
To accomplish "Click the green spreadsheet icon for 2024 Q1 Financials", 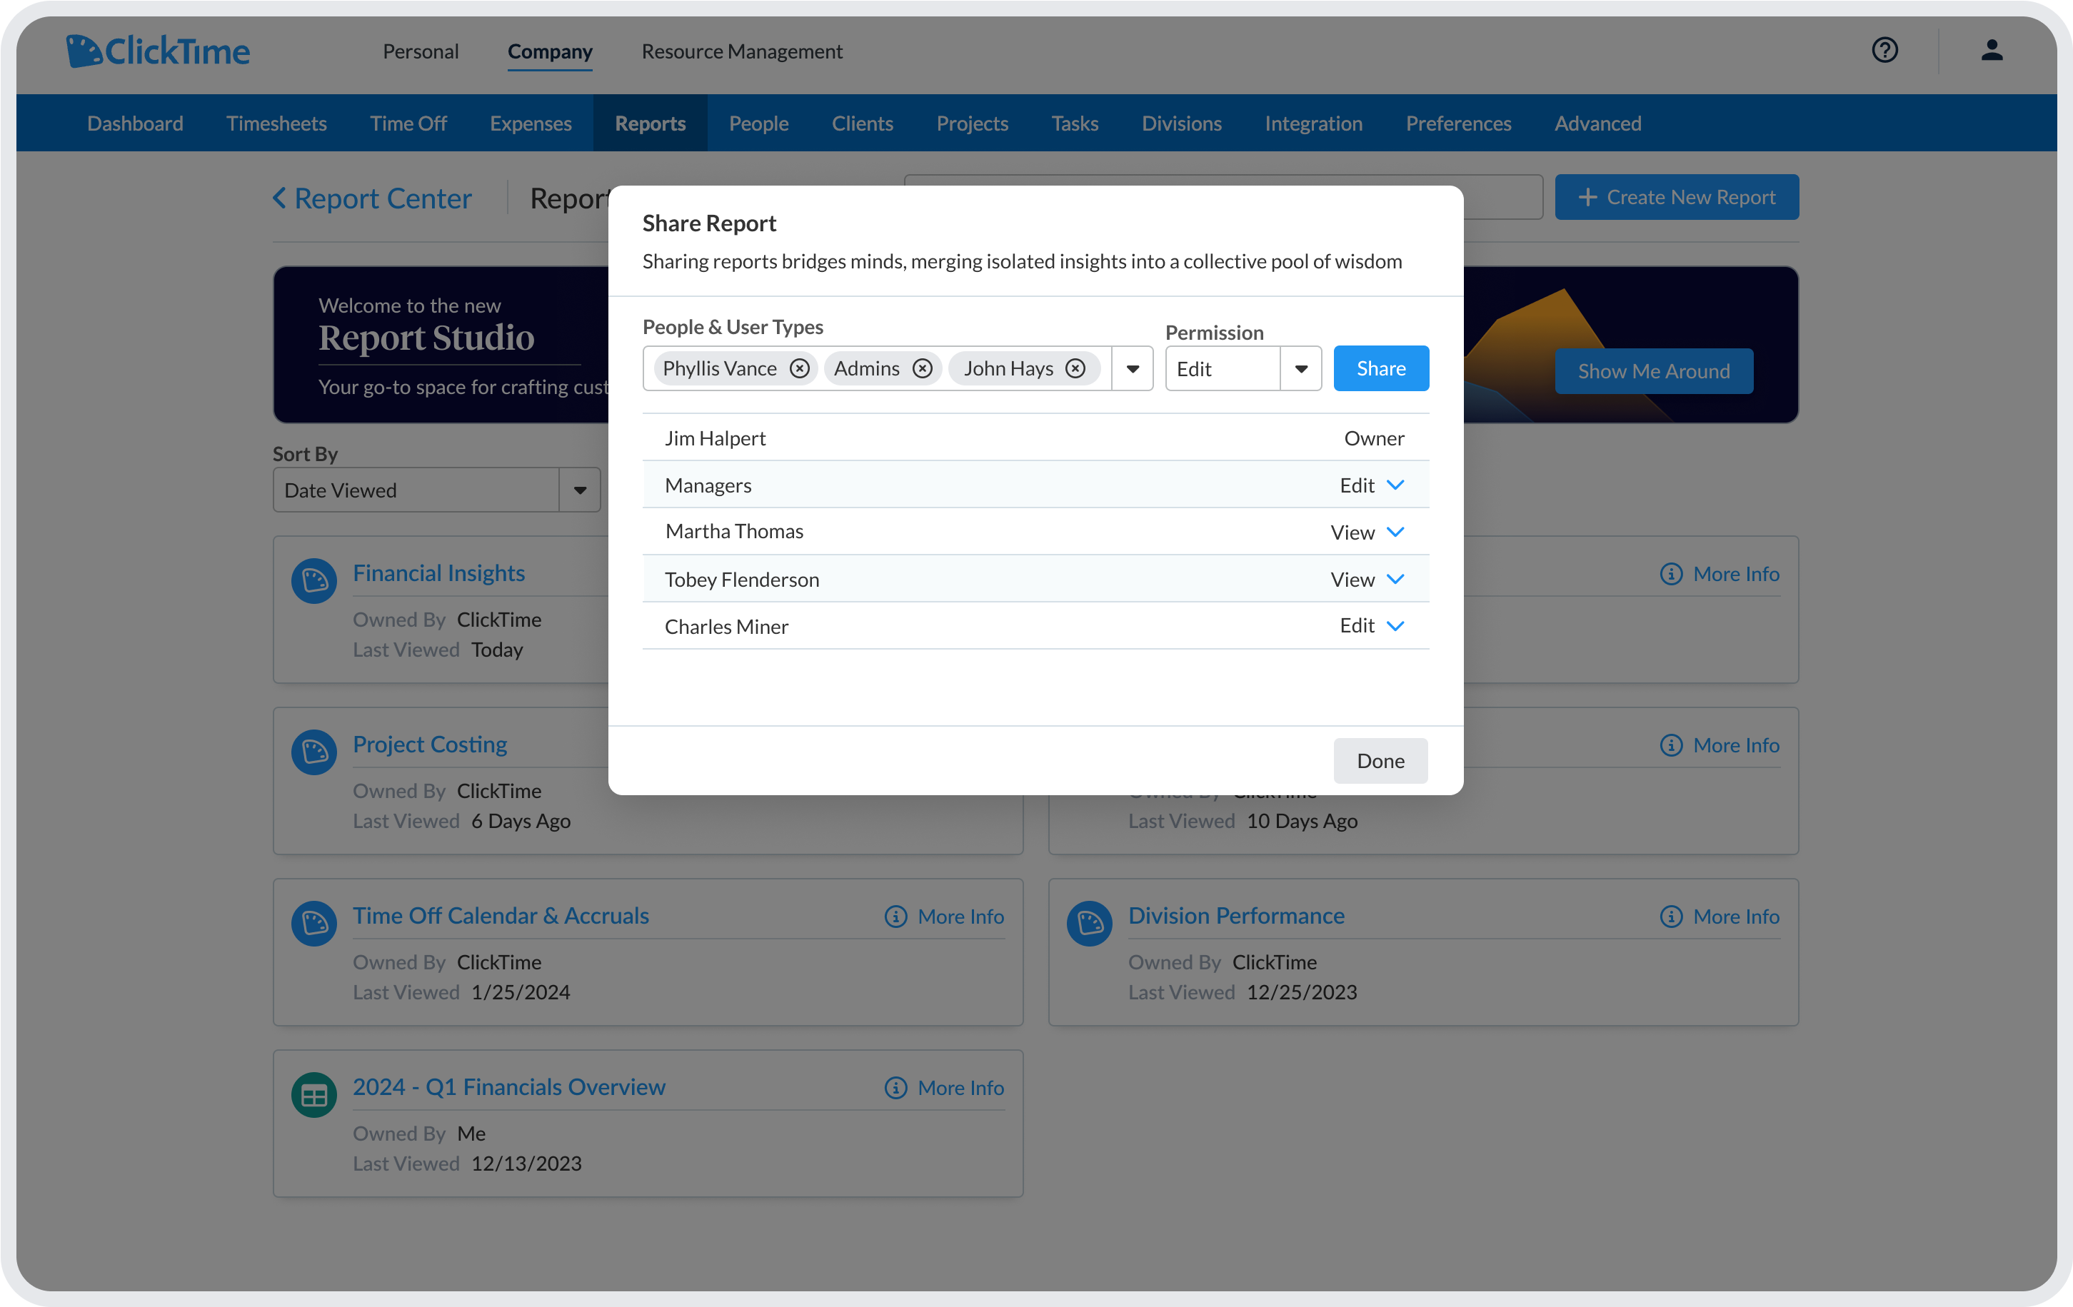I will 314,1094.
